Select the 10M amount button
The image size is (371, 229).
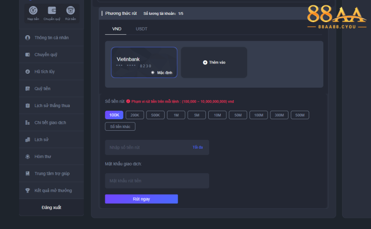(217, 115)
